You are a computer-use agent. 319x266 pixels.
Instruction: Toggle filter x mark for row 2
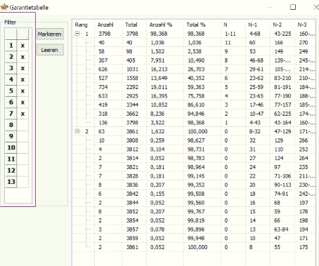(22, 57)
